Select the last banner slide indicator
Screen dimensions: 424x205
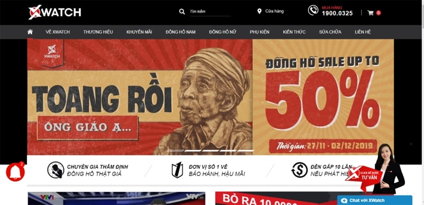(246, 151)
